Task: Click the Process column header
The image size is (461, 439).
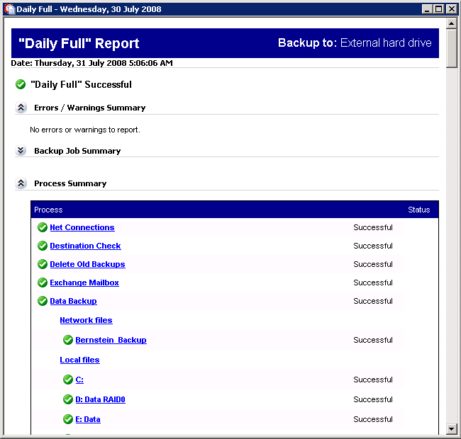Action: pyautogui.click(x=48, y=210)
